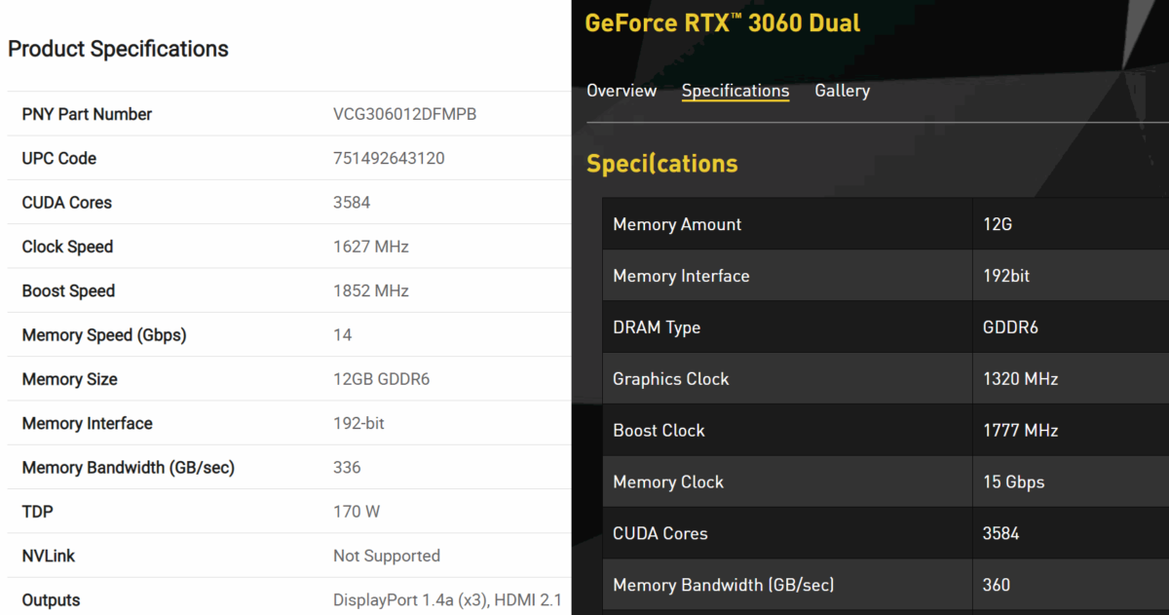1169x615 pixels.
Task: Select the Clock Speed row label
Action: pyautogui.click(x=67, y=247)
